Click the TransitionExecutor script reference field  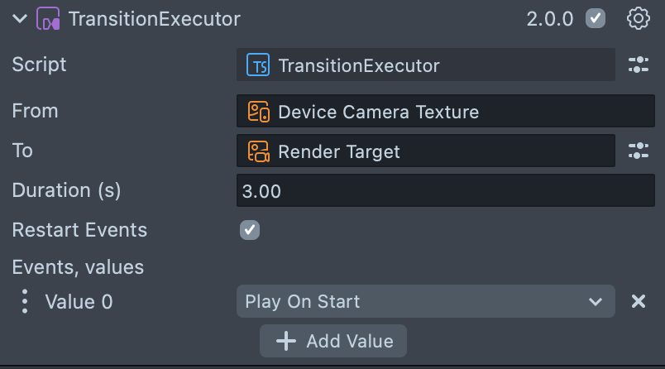(425, 65)
